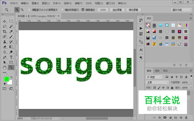Toggle lock all padlock
Viewport: 194px width, 121px height.
tap(172, 88)
